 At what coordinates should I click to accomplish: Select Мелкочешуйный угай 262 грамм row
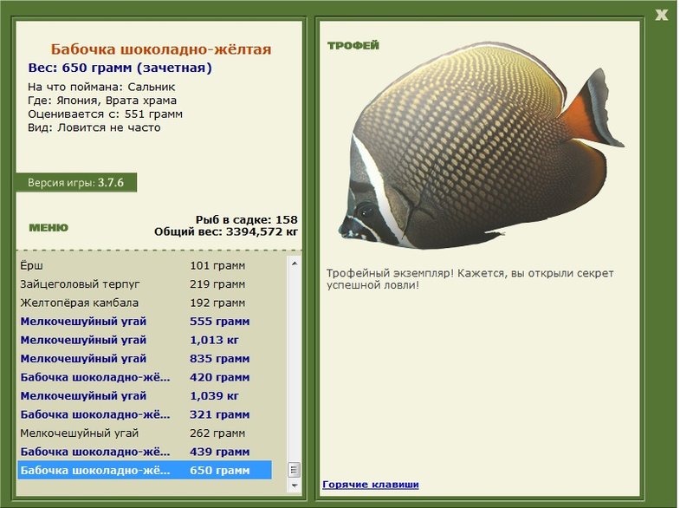tap(145, 433)
